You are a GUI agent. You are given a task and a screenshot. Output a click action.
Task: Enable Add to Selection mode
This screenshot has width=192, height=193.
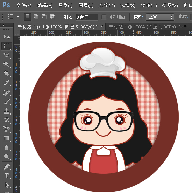point(36,16)
